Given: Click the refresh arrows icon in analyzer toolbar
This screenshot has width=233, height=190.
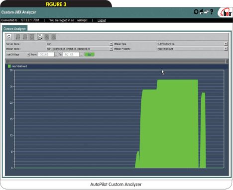Looking at the screenshot, I should pyautogui.click(x=9, y=37).
